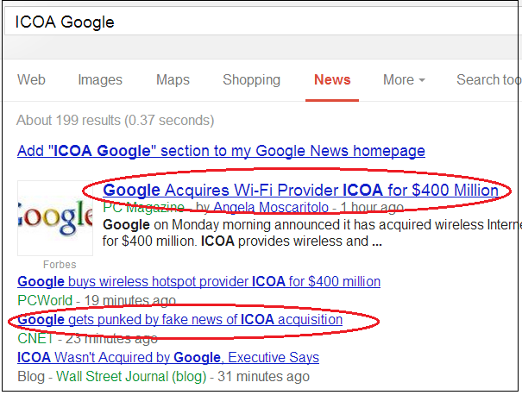The height and width of the screenshot is (395, 522).
Task: Switch to the Images tab
Action: tap(100, 79)
